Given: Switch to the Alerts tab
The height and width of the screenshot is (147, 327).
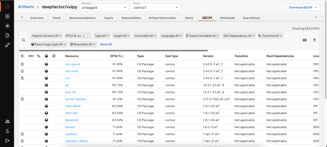Looking at the screenshot, I should click(x=189, y=18).
